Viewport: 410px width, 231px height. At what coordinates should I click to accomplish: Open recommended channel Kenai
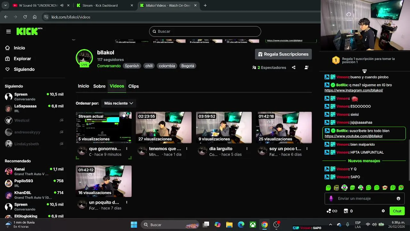(x=34, y=171)
